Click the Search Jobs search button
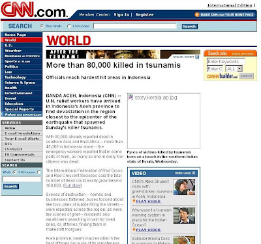Viewport: 261px width, 244px height. click(x=246, y=76)
